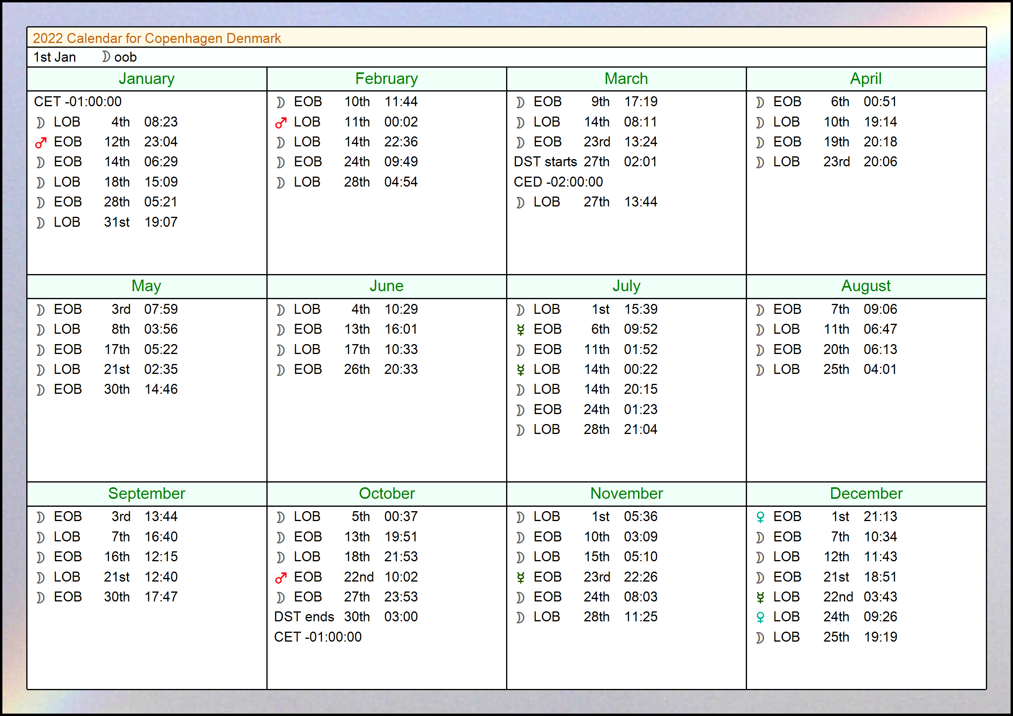Select the green Mercury symbol on July 6th
This screenshot has width=1013, height=716.
tap(521, 330)
